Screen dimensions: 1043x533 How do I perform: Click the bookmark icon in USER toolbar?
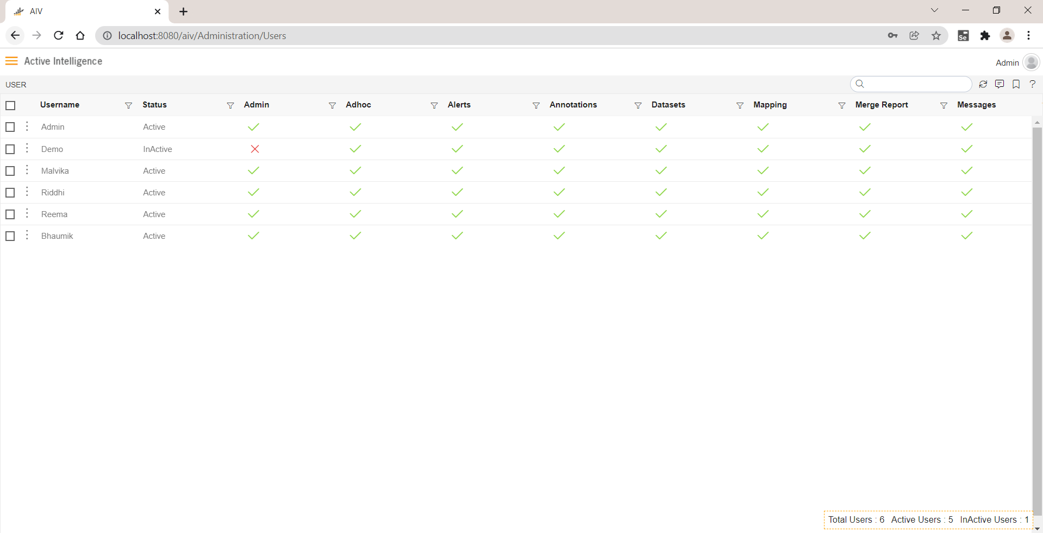[x=1016, y=84]
